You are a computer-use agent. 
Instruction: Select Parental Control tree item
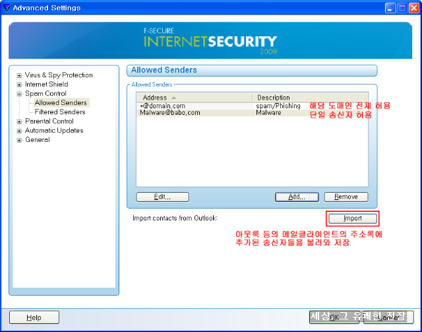click(49, 121)
